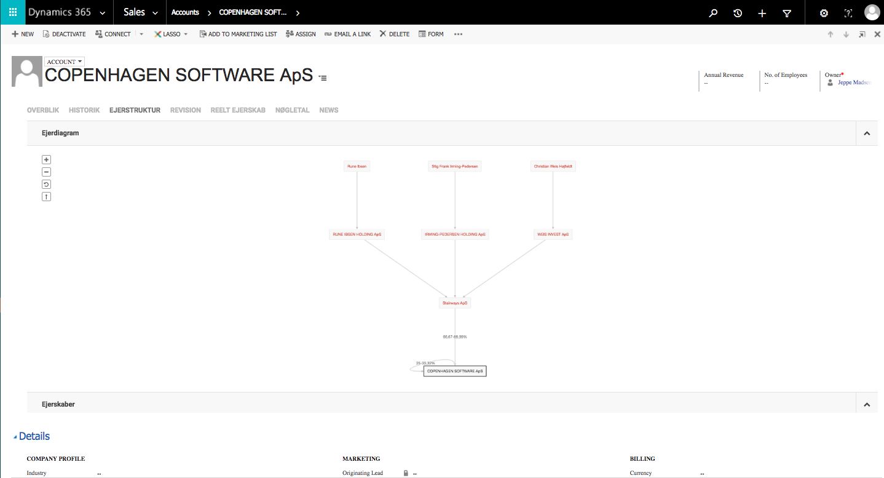Click the Stairways ApS node

click(x=455, y=303)
